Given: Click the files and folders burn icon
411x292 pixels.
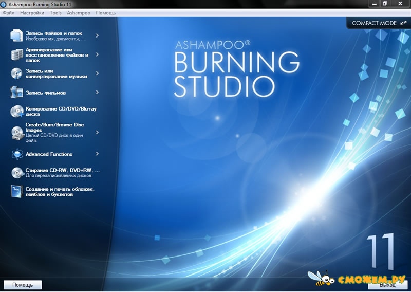Looking at the screenshot, I should pyautogui.click(x=16, y=35).
